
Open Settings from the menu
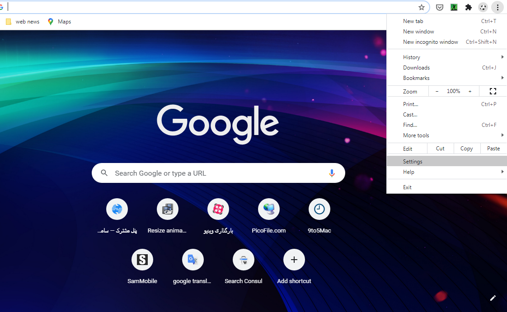(x=446, y=161)
